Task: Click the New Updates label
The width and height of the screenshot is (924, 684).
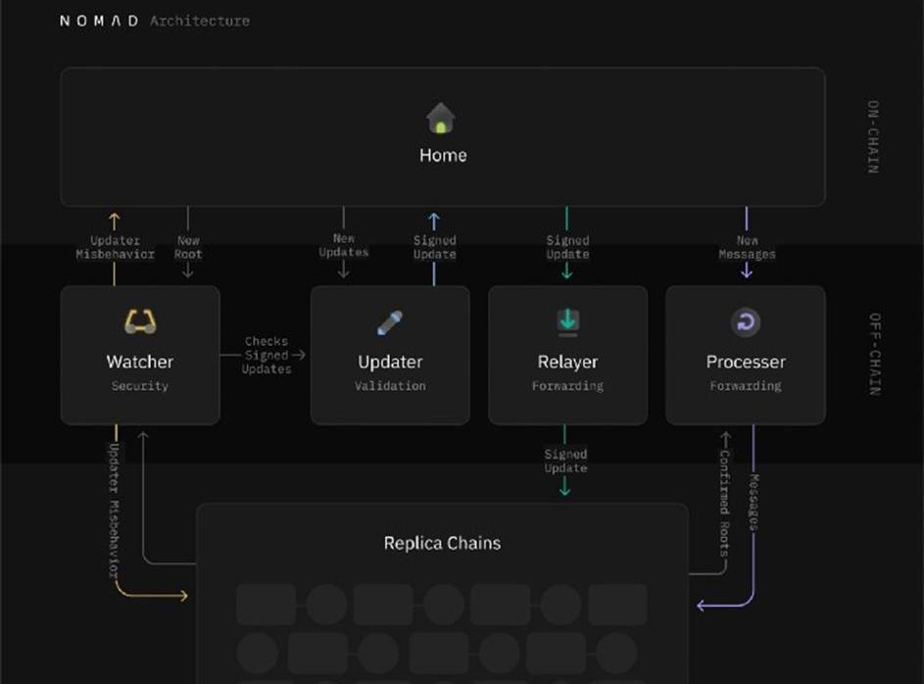Action: [344, 245]
